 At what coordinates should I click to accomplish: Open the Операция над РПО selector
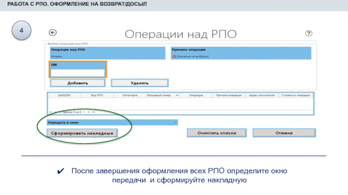(x=107, y=53)
